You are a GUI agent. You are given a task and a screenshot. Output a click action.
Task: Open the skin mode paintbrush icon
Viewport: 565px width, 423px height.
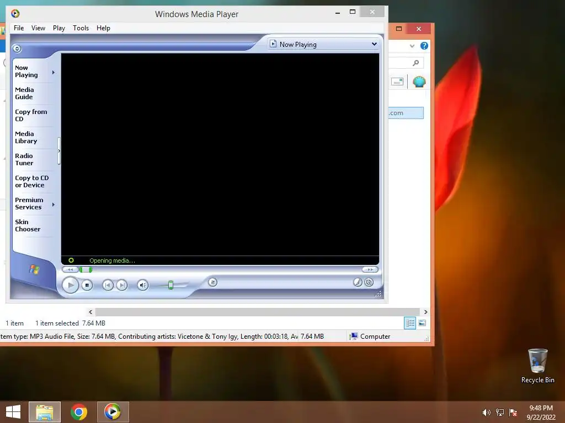(358, 283)
